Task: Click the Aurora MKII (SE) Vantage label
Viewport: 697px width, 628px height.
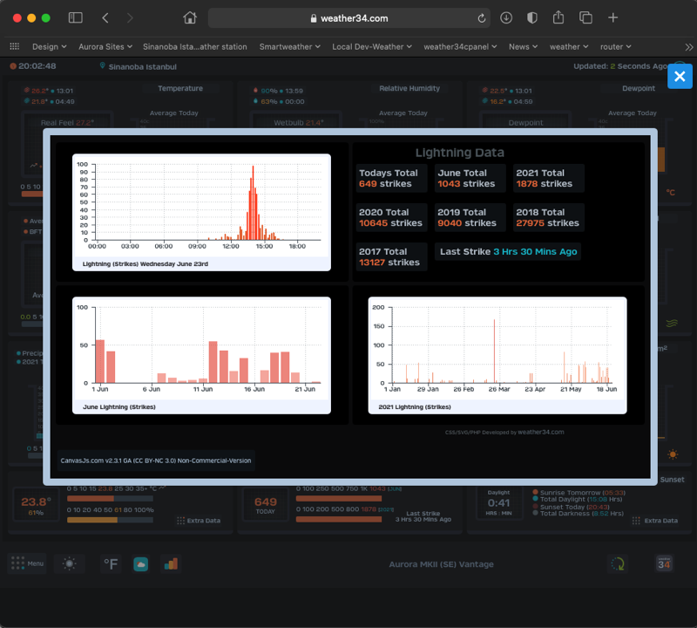Action: point(441,564)
